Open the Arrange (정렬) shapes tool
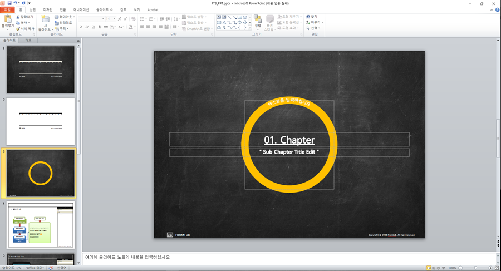Viewport: 501px width, 271px height. click(258, 21)
